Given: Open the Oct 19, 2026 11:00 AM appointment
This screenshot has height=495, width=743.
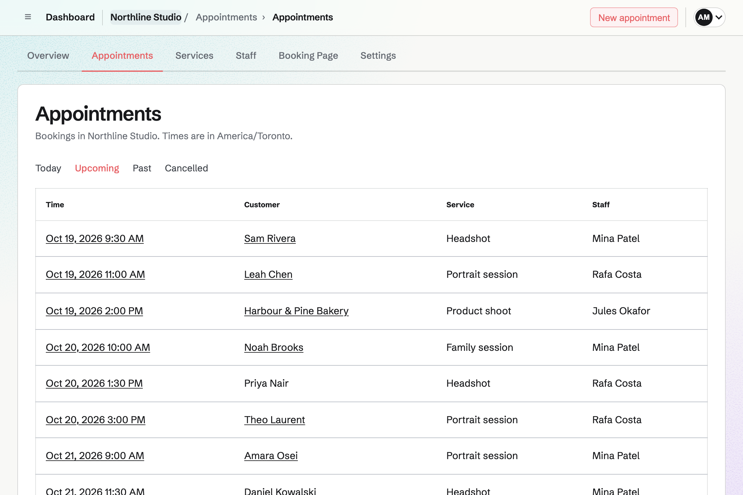Looking at the screenshot, I should pos(95,275).
